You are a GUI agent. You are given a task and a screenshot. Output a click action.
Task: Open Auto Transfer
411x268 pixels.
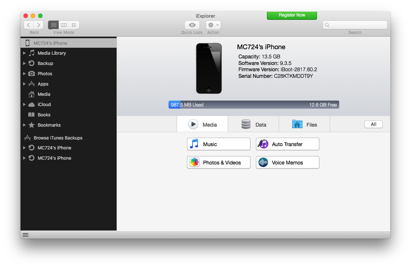tap(287, 144)
